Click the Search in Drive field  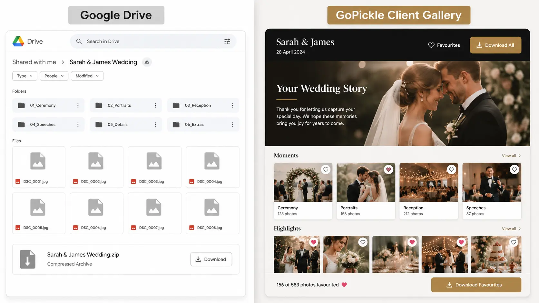click(153, 41)
